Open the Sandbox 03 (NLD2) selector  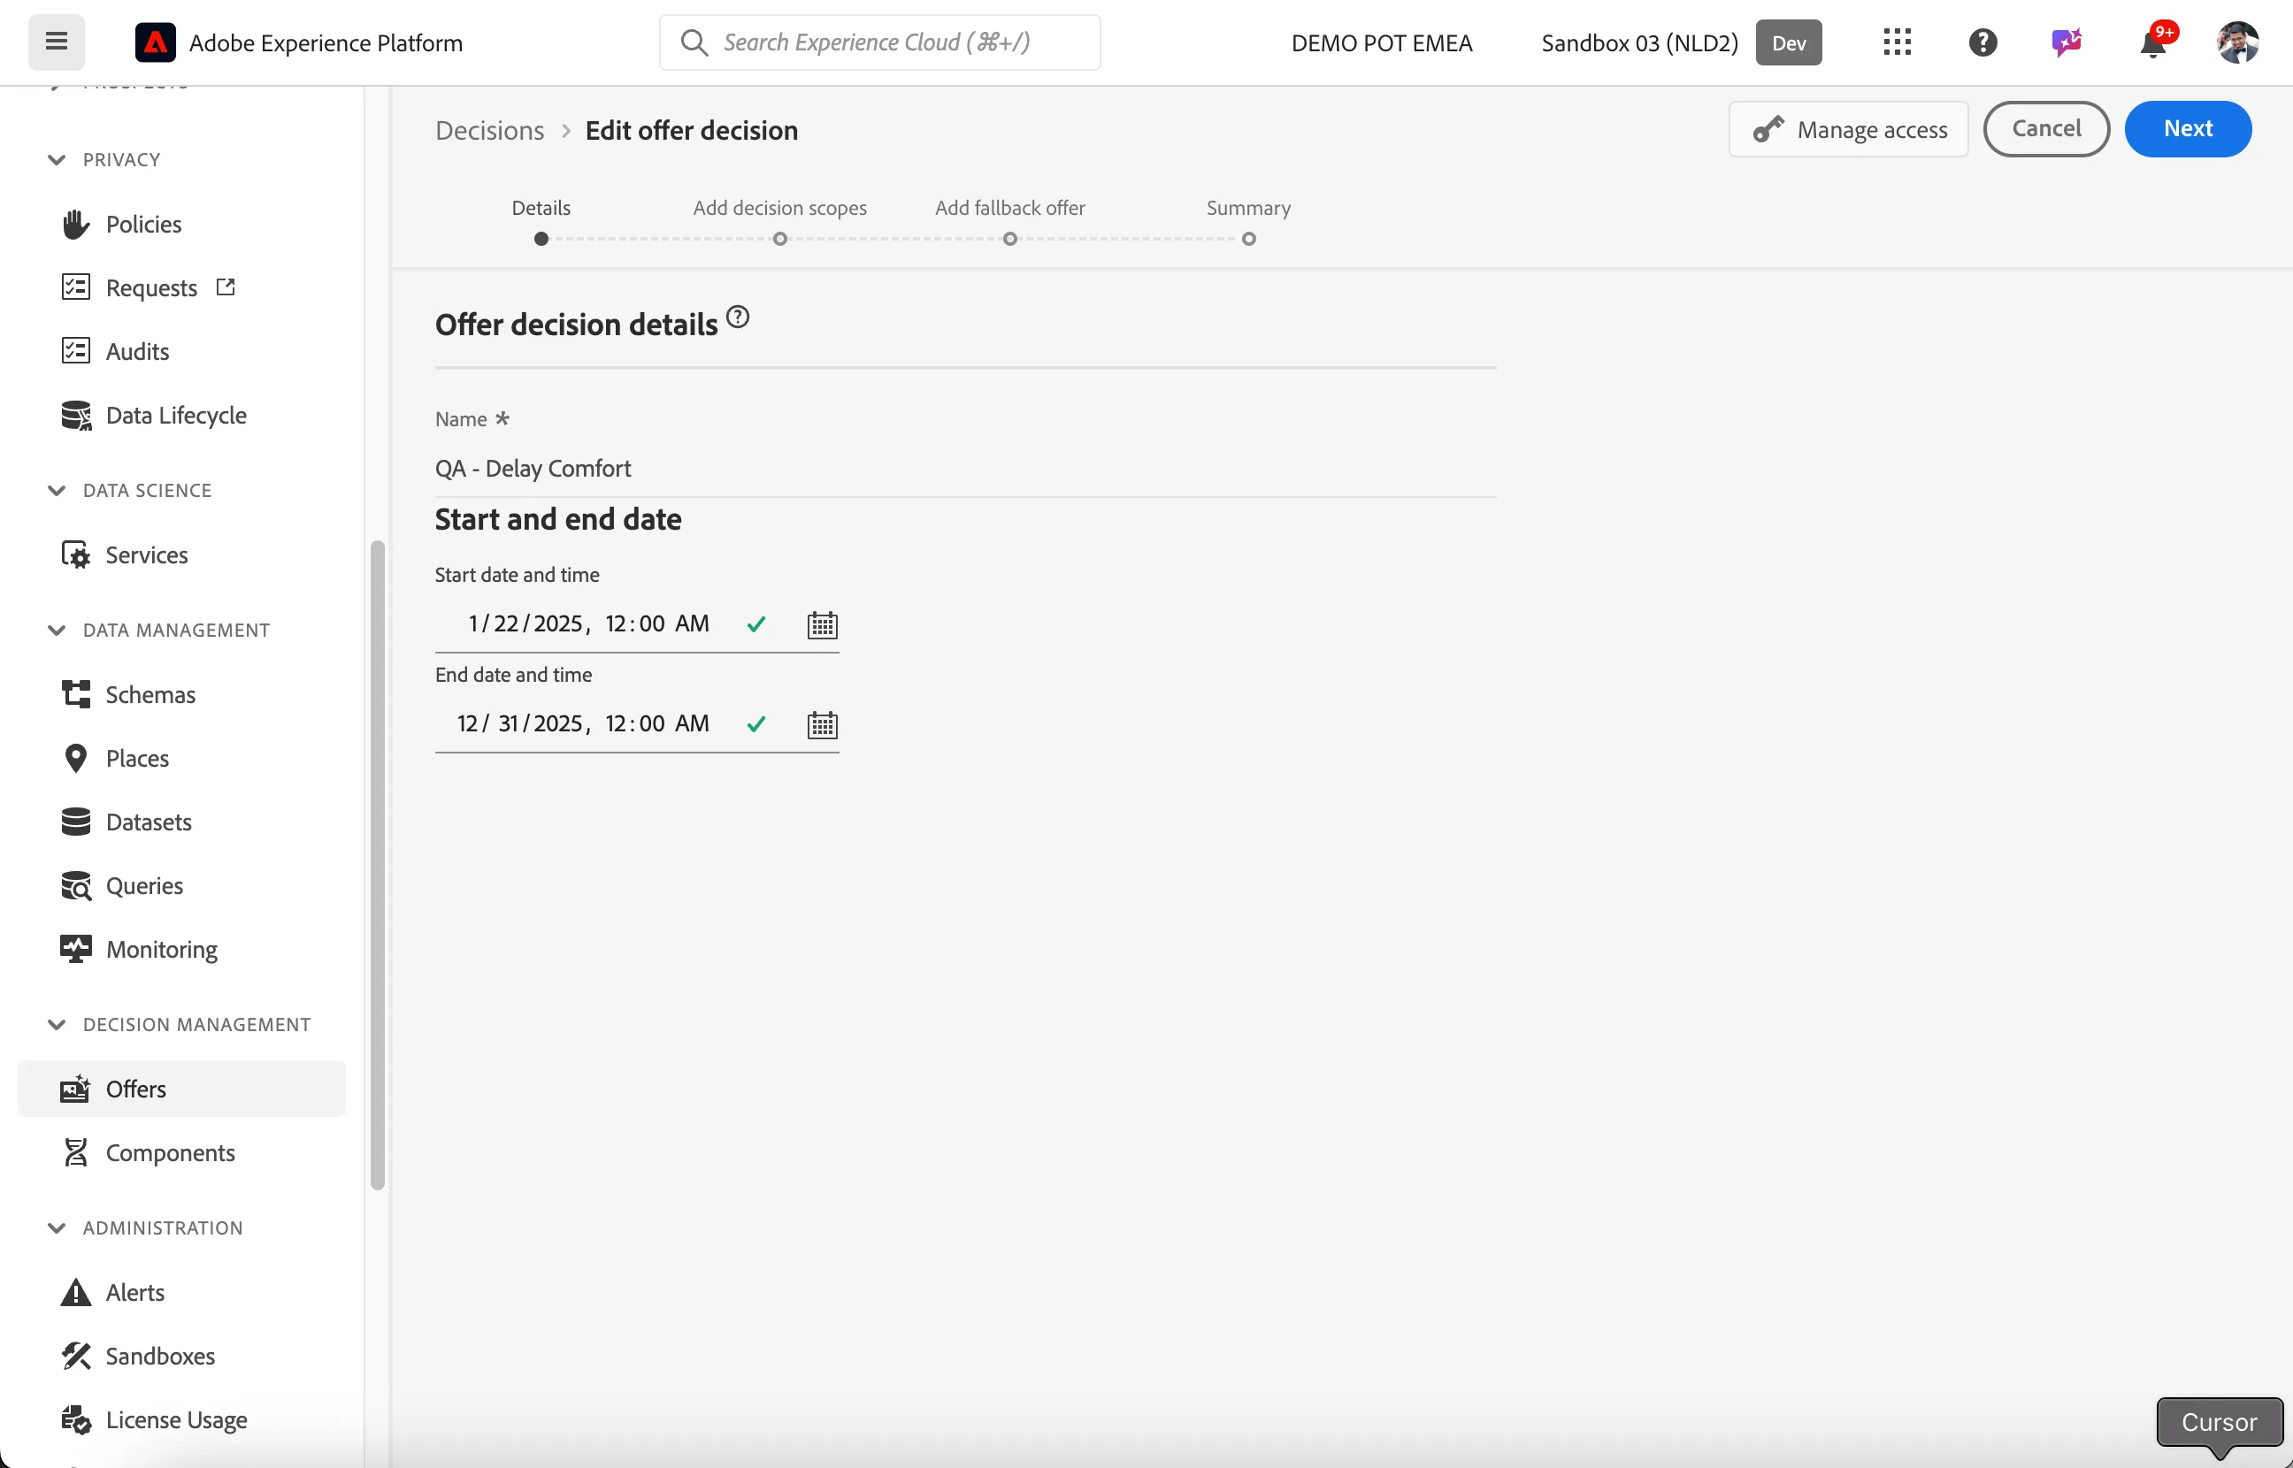pos(1681,42)
